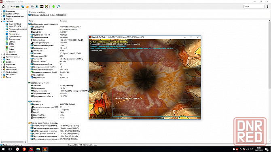
Task: Click the FurMark icon in the Windows taskbar
Action: click(x=45, y=149)
